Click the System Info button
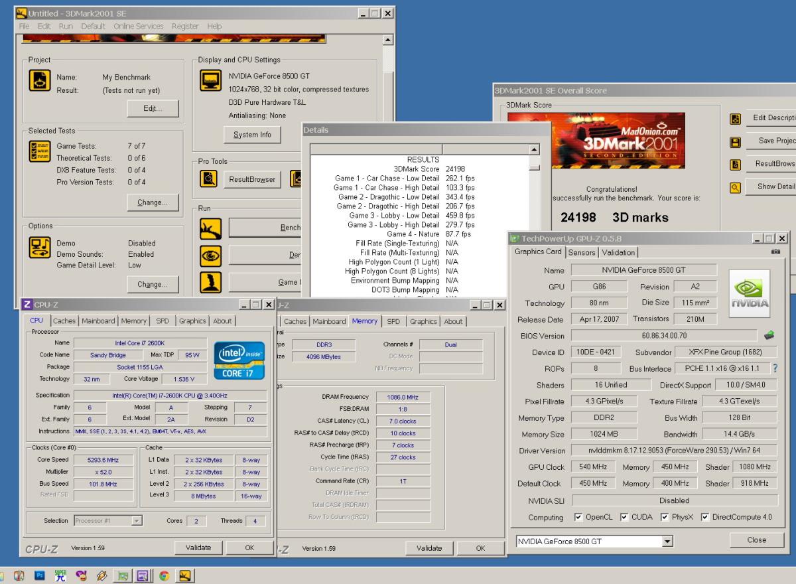Screen dimensions: 796x584 tap(251, 135)
